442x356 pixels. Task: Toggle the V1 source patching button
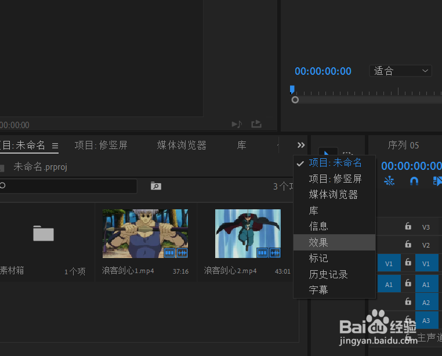pyautogui.click(x=389, y=263)
